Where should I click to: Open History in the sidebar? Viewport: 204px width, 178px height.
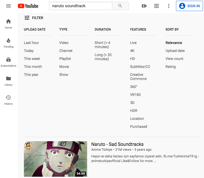(8, 100)
